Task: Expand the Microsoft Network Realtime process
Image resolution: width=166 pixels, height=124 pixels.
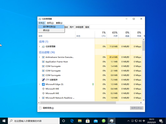Action: (x=39, y=98)
